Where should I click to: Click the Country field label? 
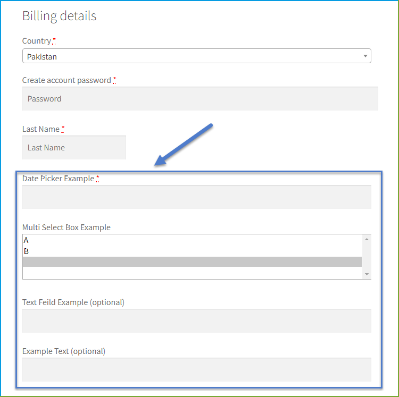pos(37,41)
